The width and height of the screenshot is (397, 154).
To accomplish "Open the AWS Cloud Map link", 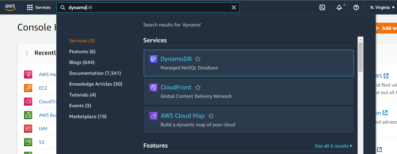I will click(182, 116).
